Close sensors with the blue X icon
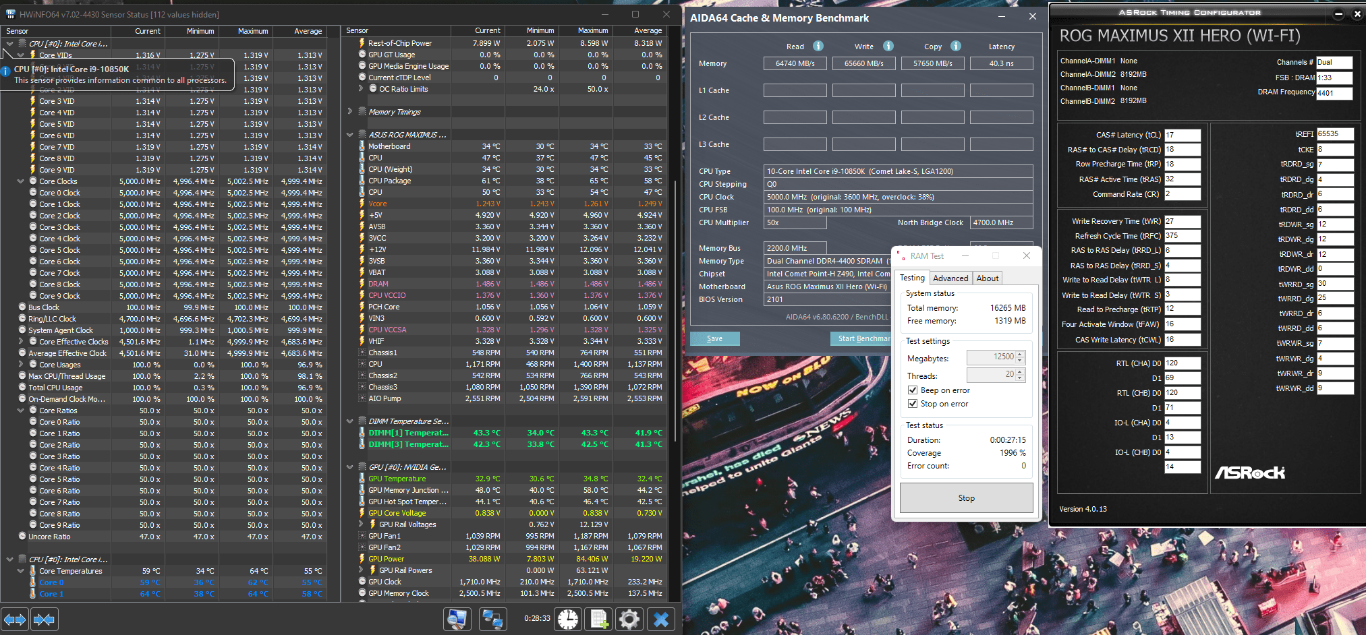 coord(661,619)
